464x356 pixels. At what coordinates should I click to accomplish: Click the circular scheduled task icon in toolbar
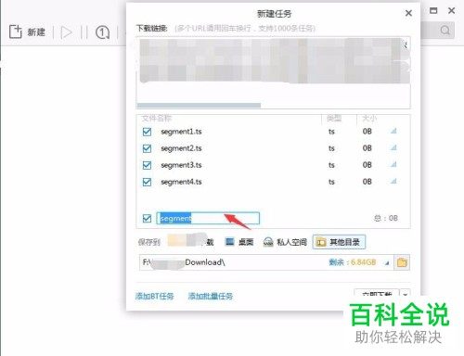[x=102, y=32]
